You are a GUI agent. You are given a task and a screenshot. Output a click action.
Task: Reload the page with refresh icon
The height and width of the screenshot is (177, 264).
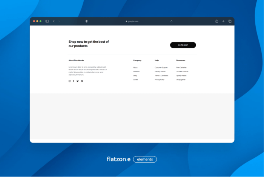[x=171, y=21]
